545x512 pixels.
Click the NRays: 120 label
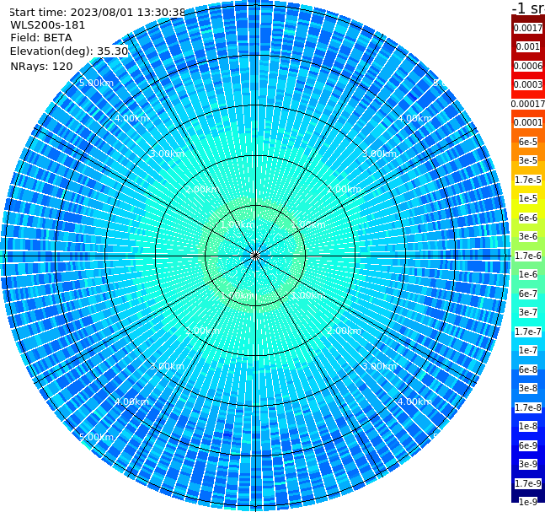pyautogui.click(x=41, y=66)
